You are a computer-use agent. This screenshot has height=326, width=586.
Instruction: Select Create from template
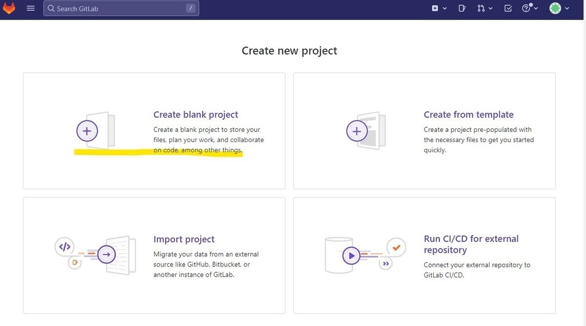(x=468, y=114)
